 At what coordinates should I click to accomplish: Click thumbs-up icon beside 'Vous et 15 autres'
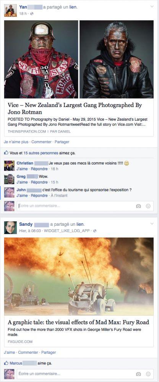(x=6, y=153)
